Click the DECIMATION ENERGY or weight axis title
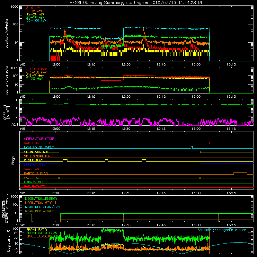 [x=5, y=209]
